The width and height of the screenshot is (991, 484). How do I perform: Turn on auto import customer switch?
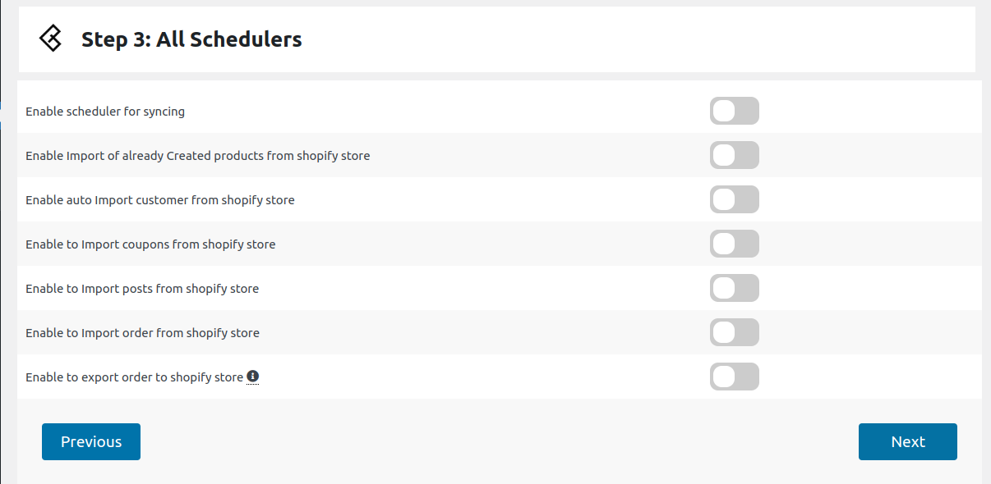tap(734, 199)
